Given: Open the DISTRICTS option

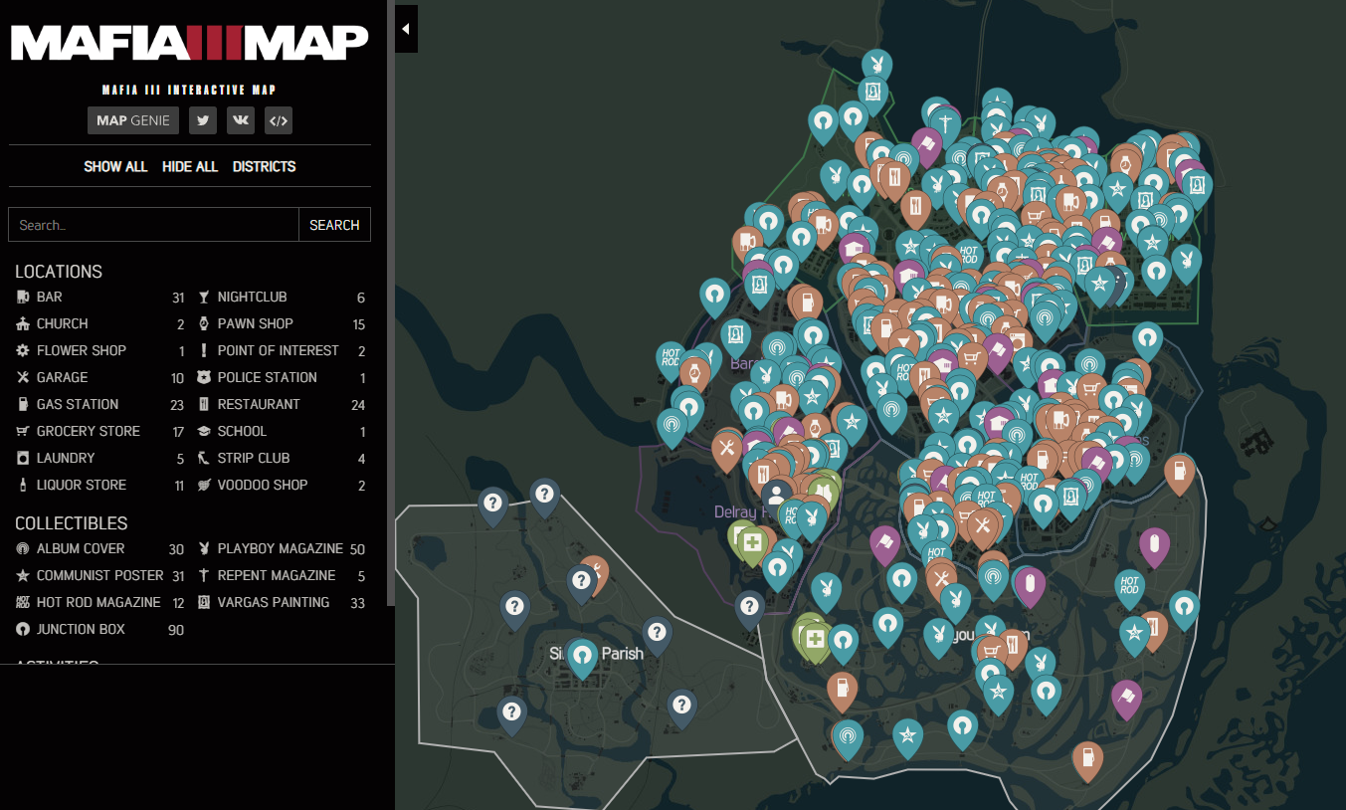Looking at the screenshot, I should pyautogui.click(x=265, y=166).
